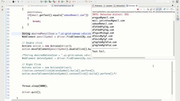Click the Debug (bug) toolbar icon

41,2
